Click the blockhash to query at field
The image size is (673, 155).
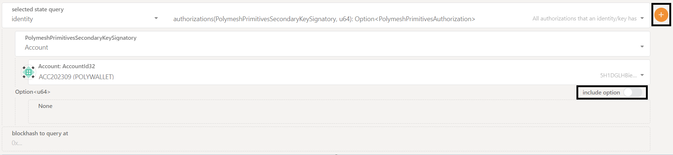pyautogui.click(x=326, y=139)
